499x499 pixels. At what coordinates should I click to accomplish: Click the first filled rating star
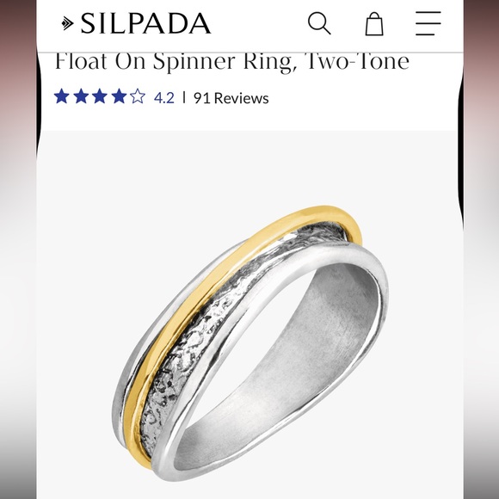click(62, 96)
